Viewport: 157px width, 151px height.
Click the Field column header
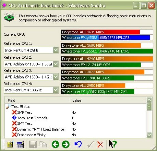click(37, 100)
